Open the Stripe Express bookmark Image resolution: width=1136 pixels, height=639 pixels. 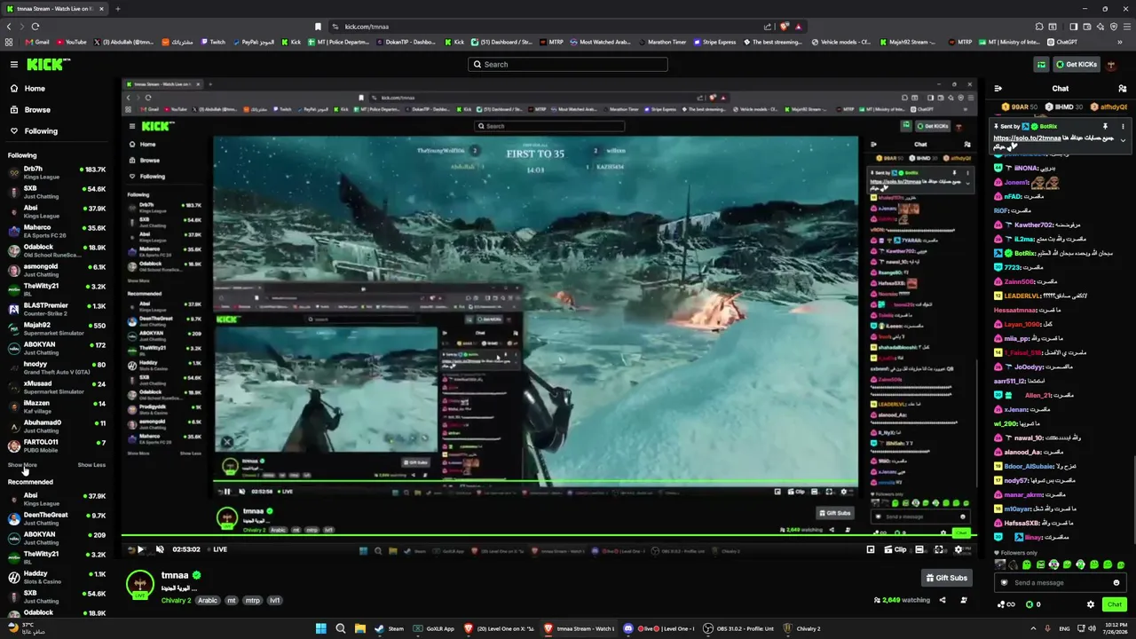[x=715, y=42]
